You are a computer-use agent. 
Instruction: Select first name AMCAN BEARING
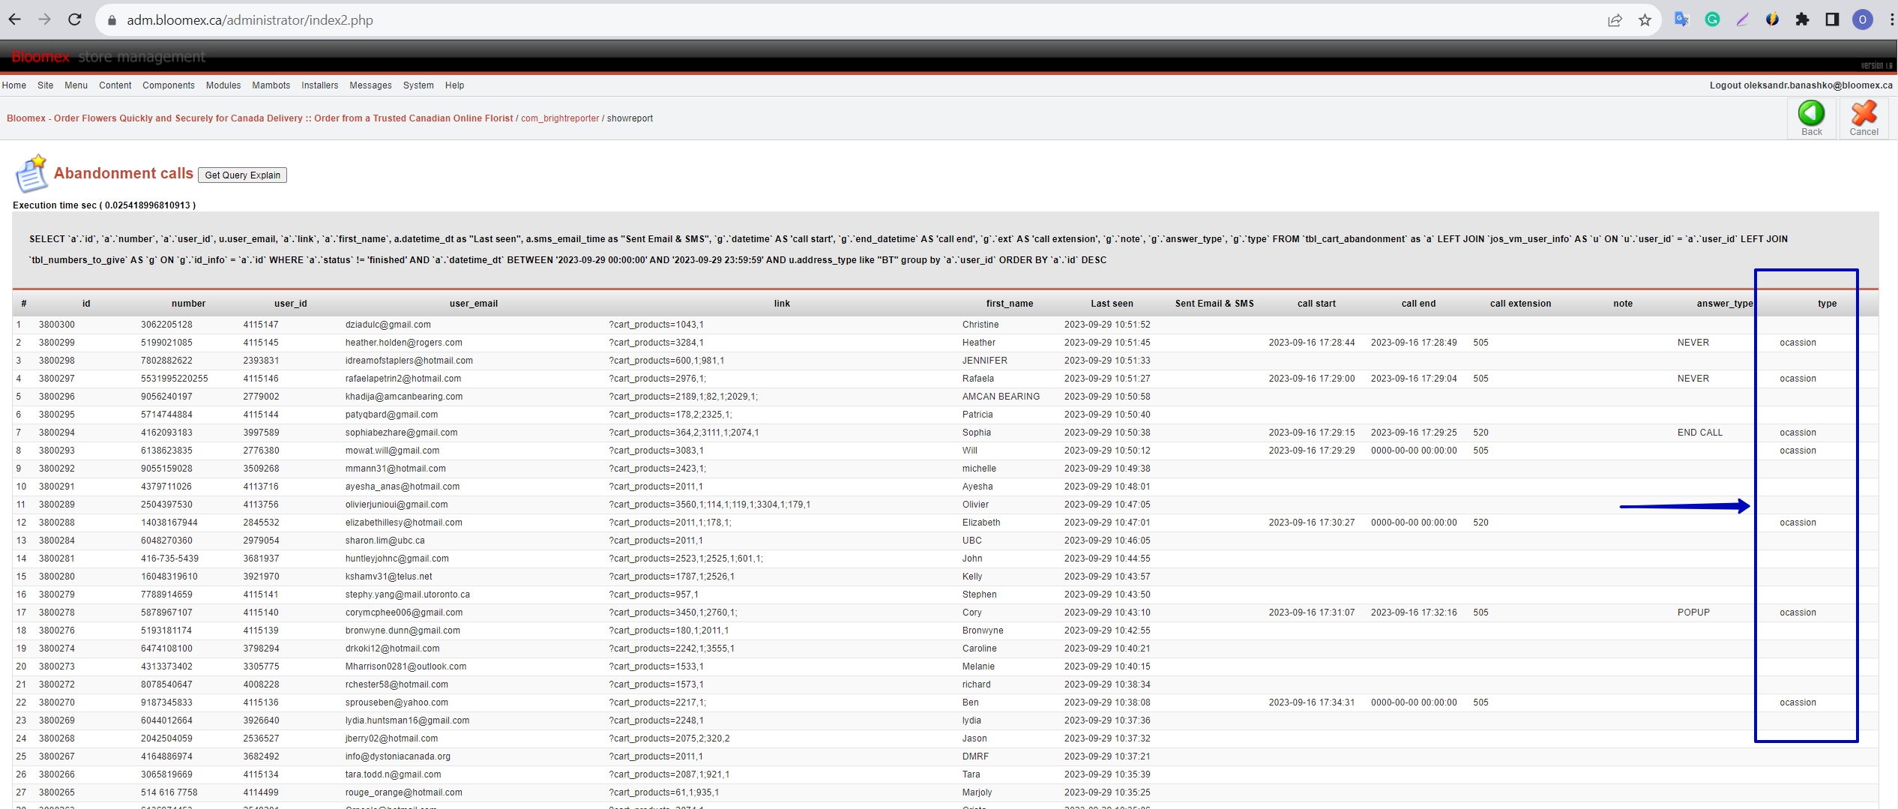tap(1001, 397)
